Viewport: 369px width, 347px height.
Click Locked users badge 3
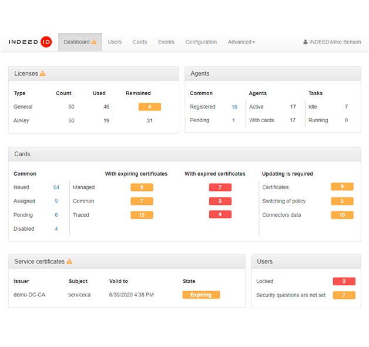[x=344, y=281]
